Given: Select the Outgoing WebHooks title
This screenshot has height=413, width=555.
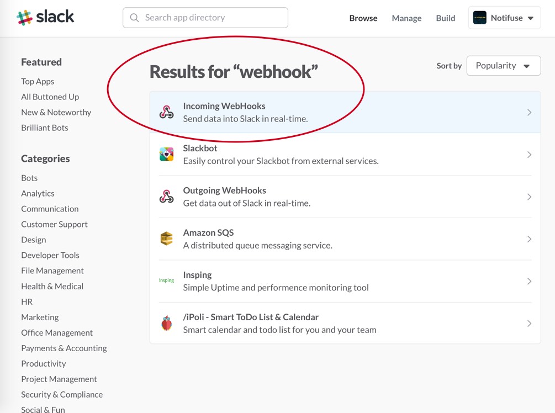Looking at the screenshot, I should 224,190.
